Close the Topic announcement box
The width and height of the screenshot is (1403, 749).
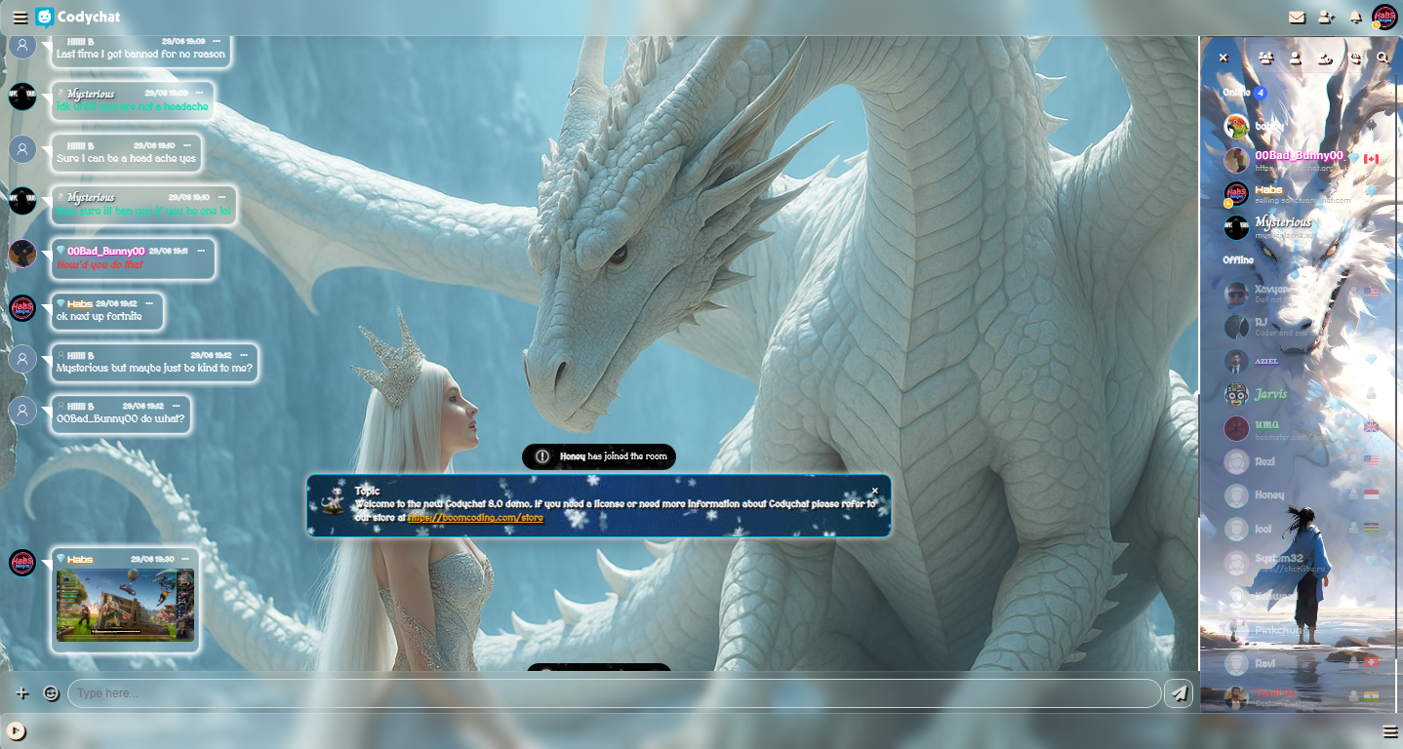click(875, 491)
